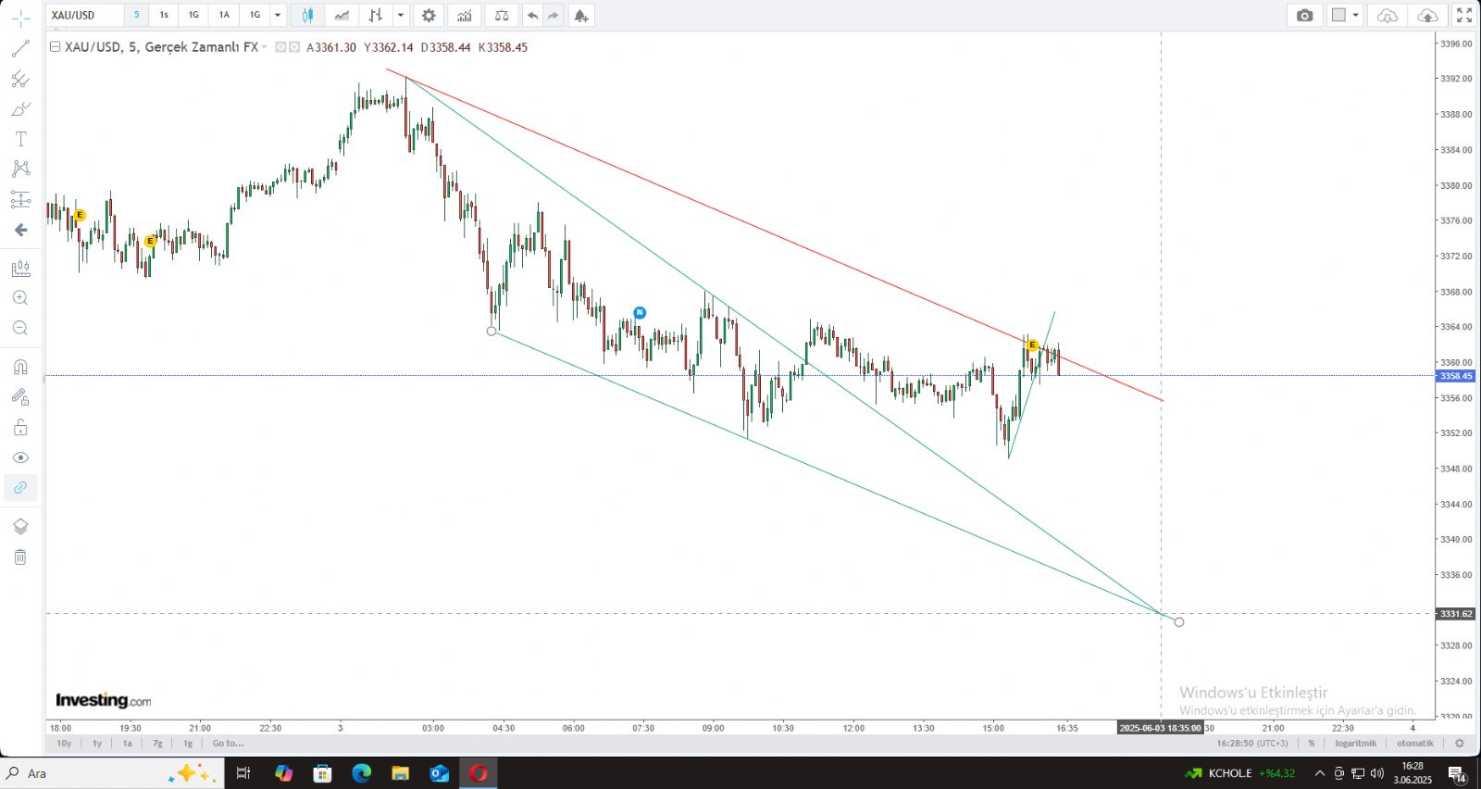The height and width of the screenshot is (789, 1481).
Task: Expand the XAU/USD legend dropdown arrow
Action: pyautogui.click(x=265, y=46)
